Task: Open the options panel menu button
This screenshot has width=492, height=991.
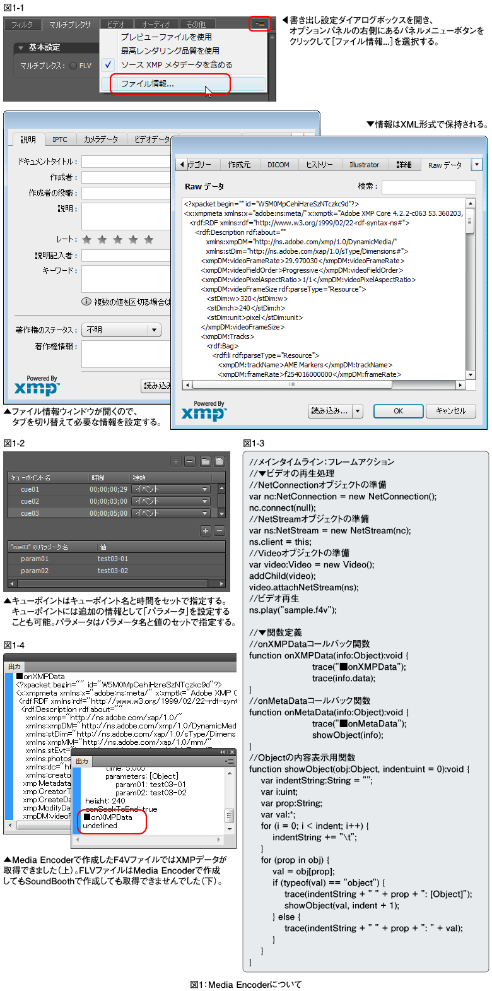Action: pyautogui.click(x=260, y=24)
